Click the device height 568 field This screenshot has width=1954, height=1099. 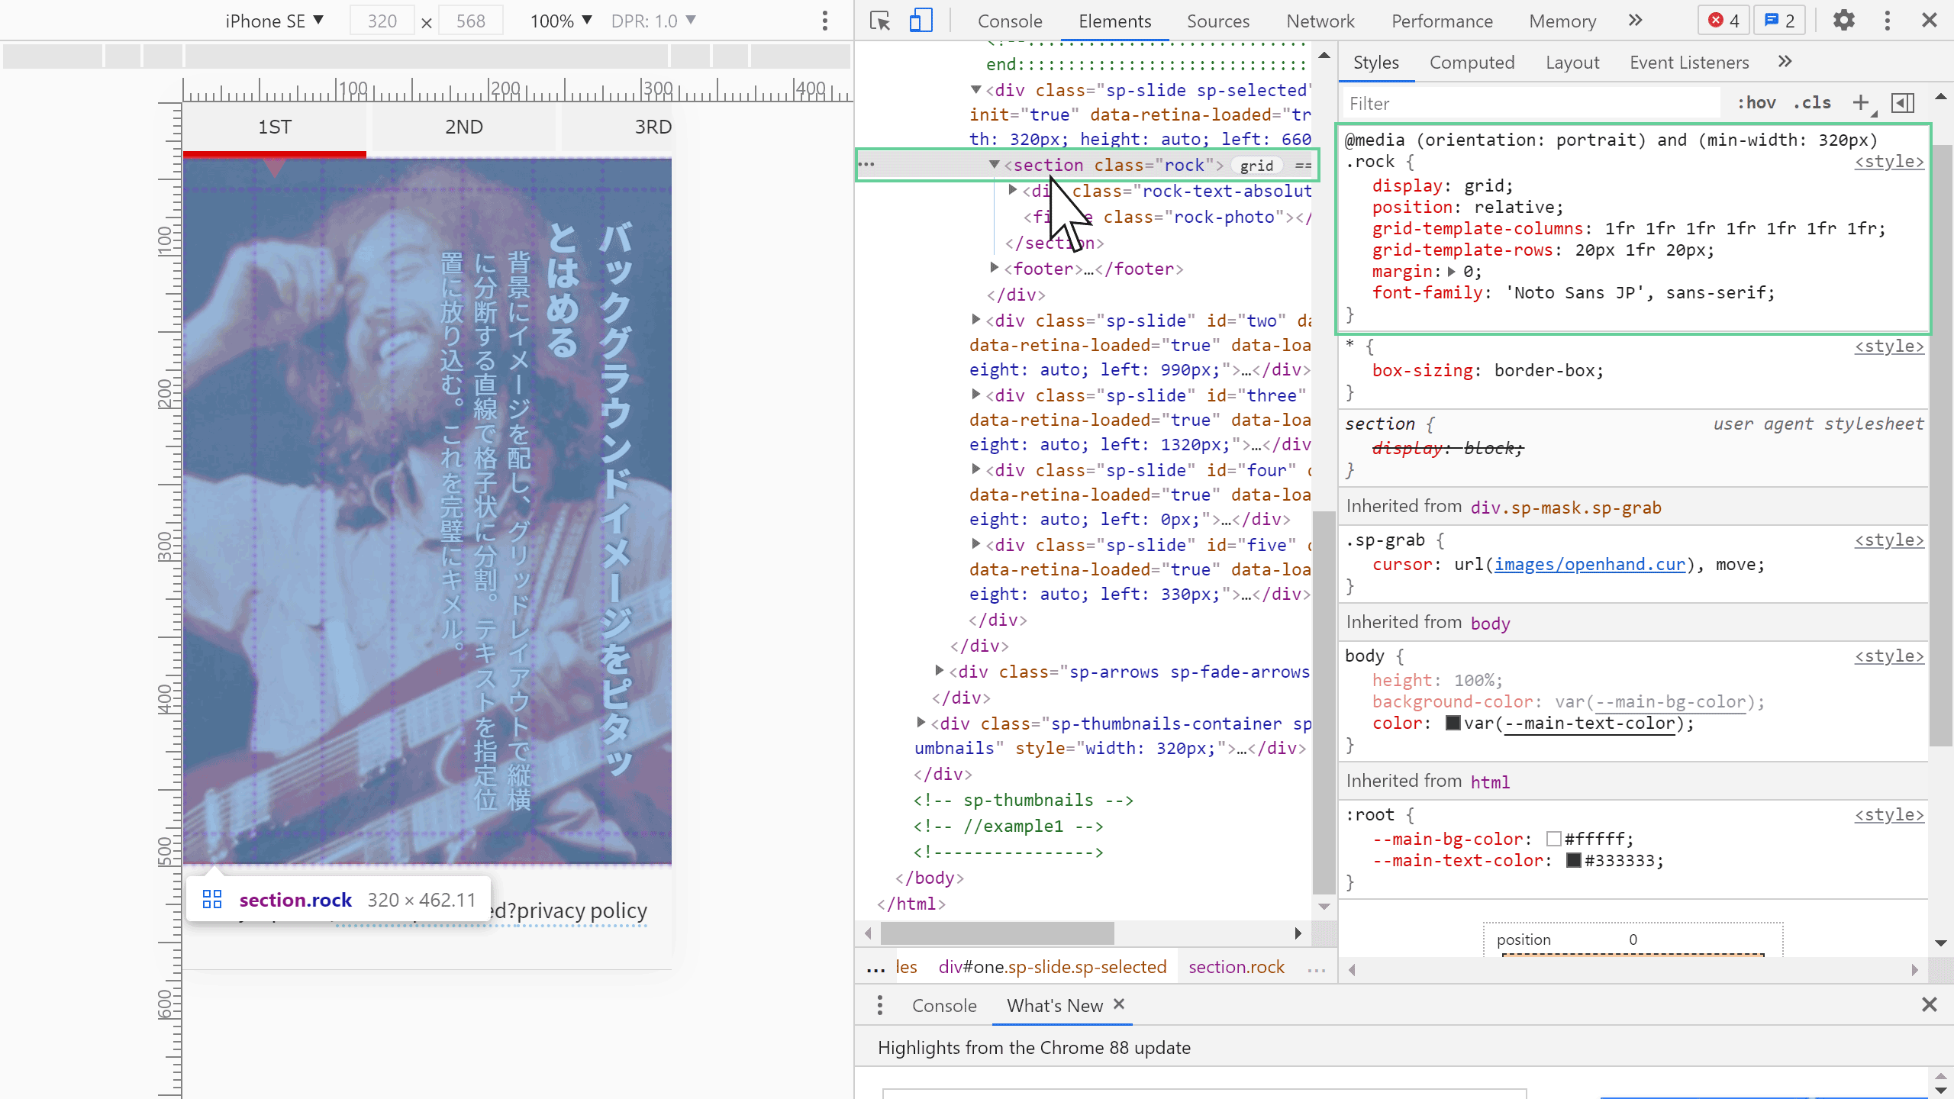click(471, 21)
